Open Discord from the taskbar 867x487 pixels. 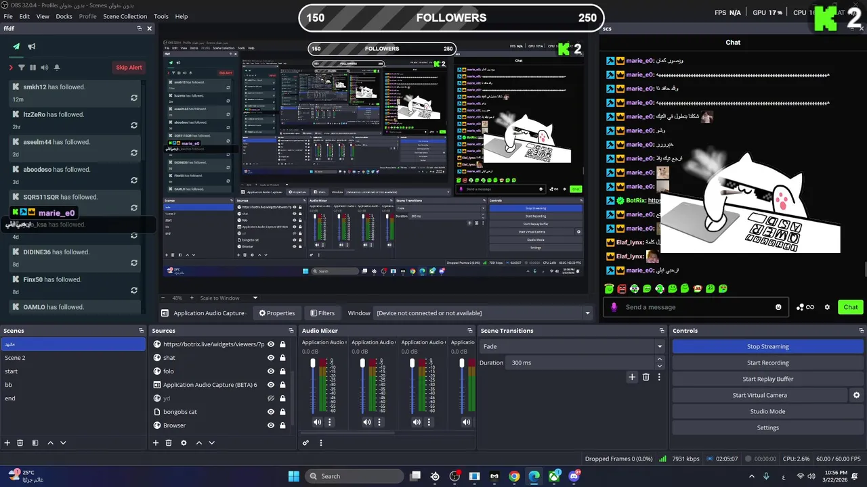574,476
